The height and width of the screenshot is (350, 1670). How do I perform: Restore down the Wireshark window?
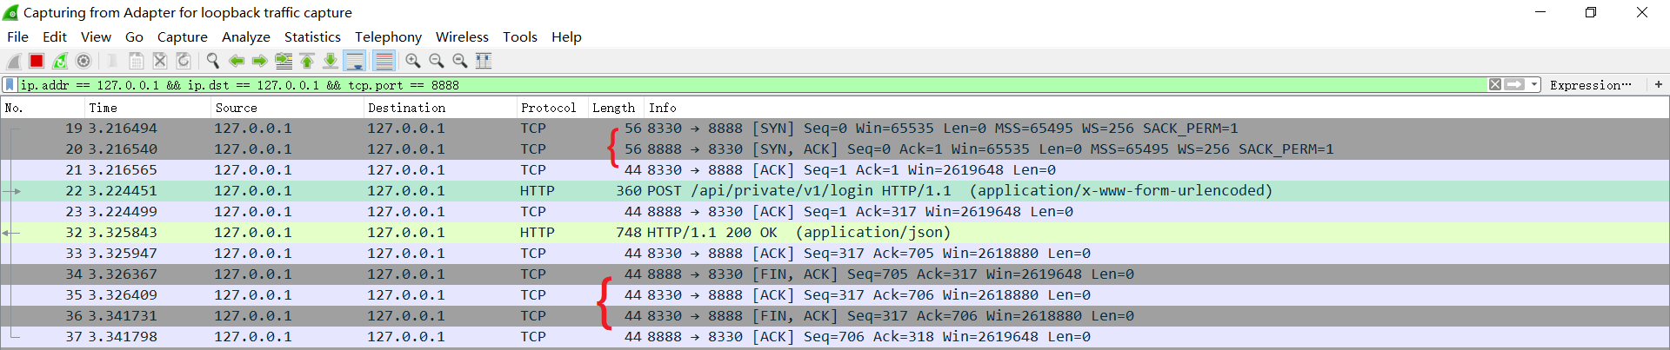point(1591,12)
